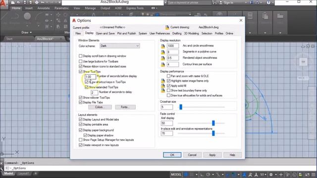Click the Save As icon in Quick Access toolbar
The width and height of the screenshot is (317, 178).
[x=31, y=2]
